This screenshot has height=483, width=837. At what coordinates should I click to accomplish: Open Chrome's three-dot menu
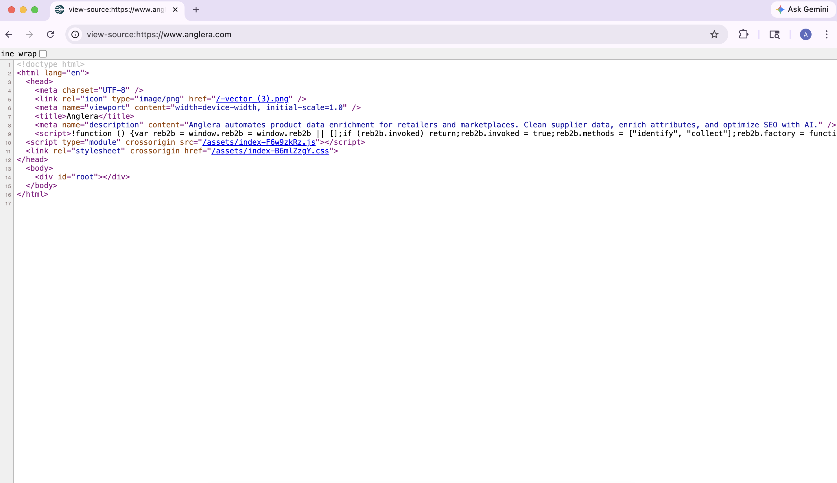coord(826,34)
